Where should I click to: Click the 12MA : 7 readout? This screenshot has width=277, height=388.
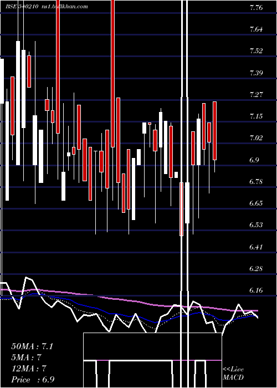pos(29,369)
